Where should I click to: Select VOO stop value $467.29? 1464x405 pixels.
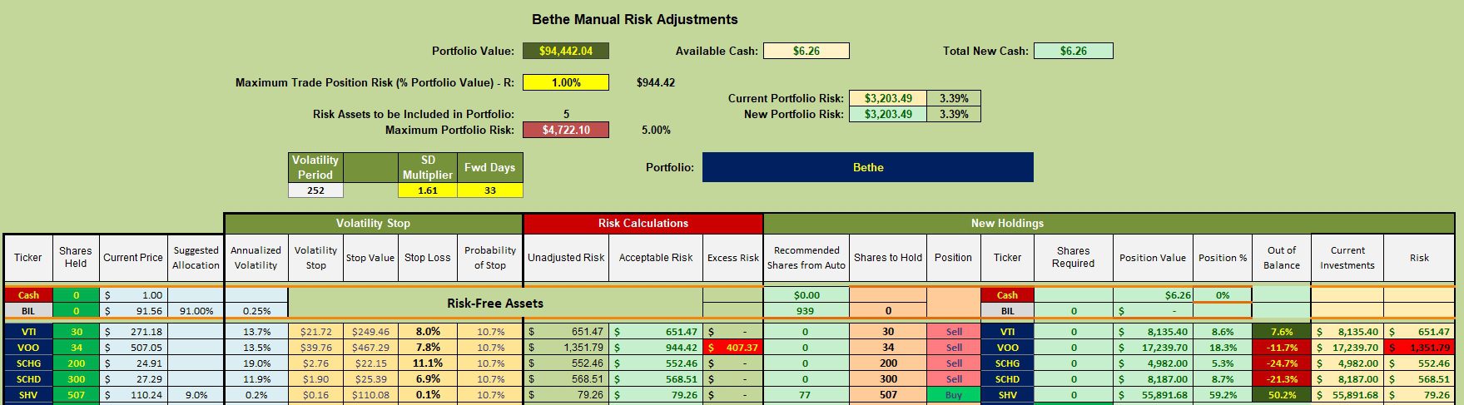coord(370,348)
